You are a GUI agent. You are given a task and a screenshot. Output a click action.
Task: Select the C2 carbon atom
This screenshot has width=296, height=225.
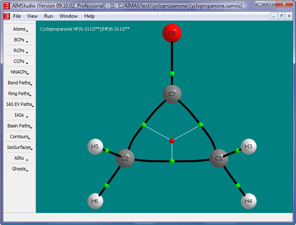(125, 158)
